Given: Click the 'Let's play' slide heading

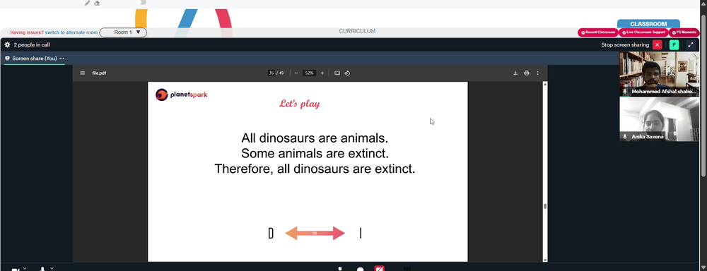Looking at the screenshot, I should [x=299, y=104].
